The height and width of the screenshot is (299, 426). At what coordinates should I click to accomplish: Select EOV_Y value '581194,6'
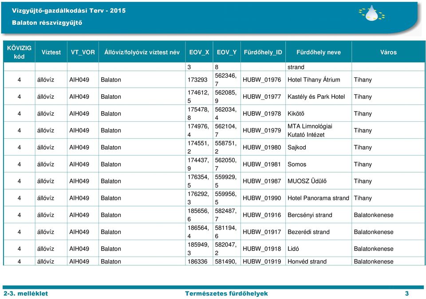(226, 232)
